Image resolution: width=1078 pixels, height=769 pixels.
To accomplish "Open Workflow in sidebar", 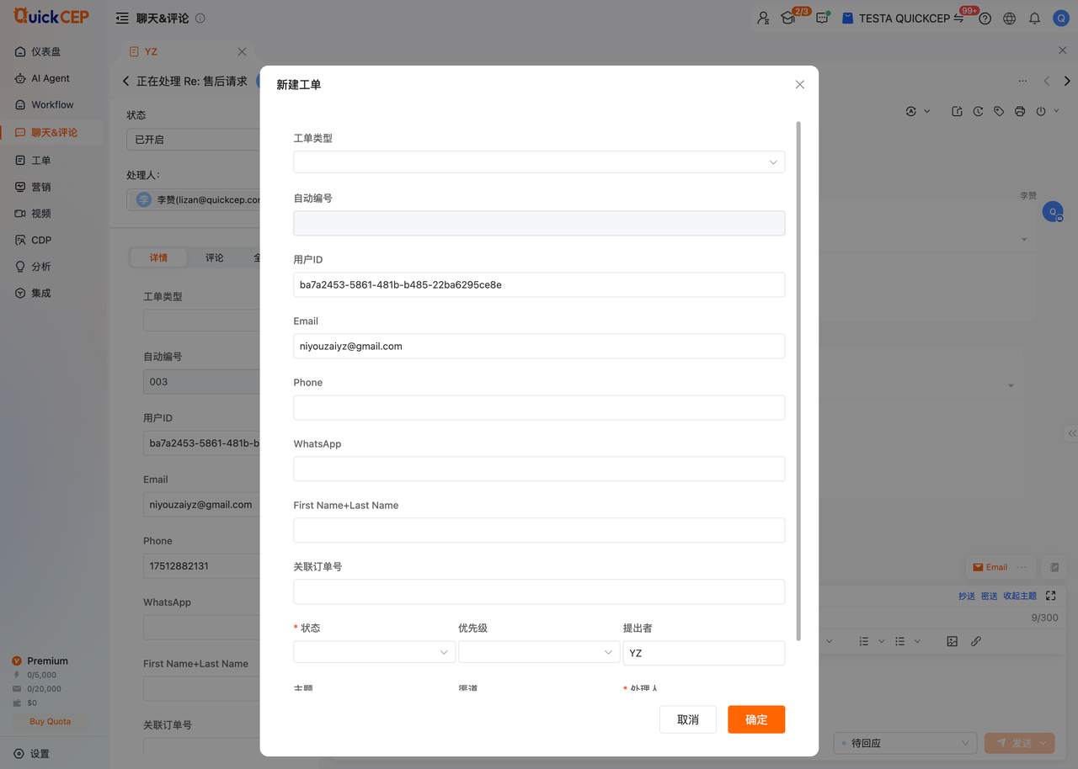I will tap(44, 105).
